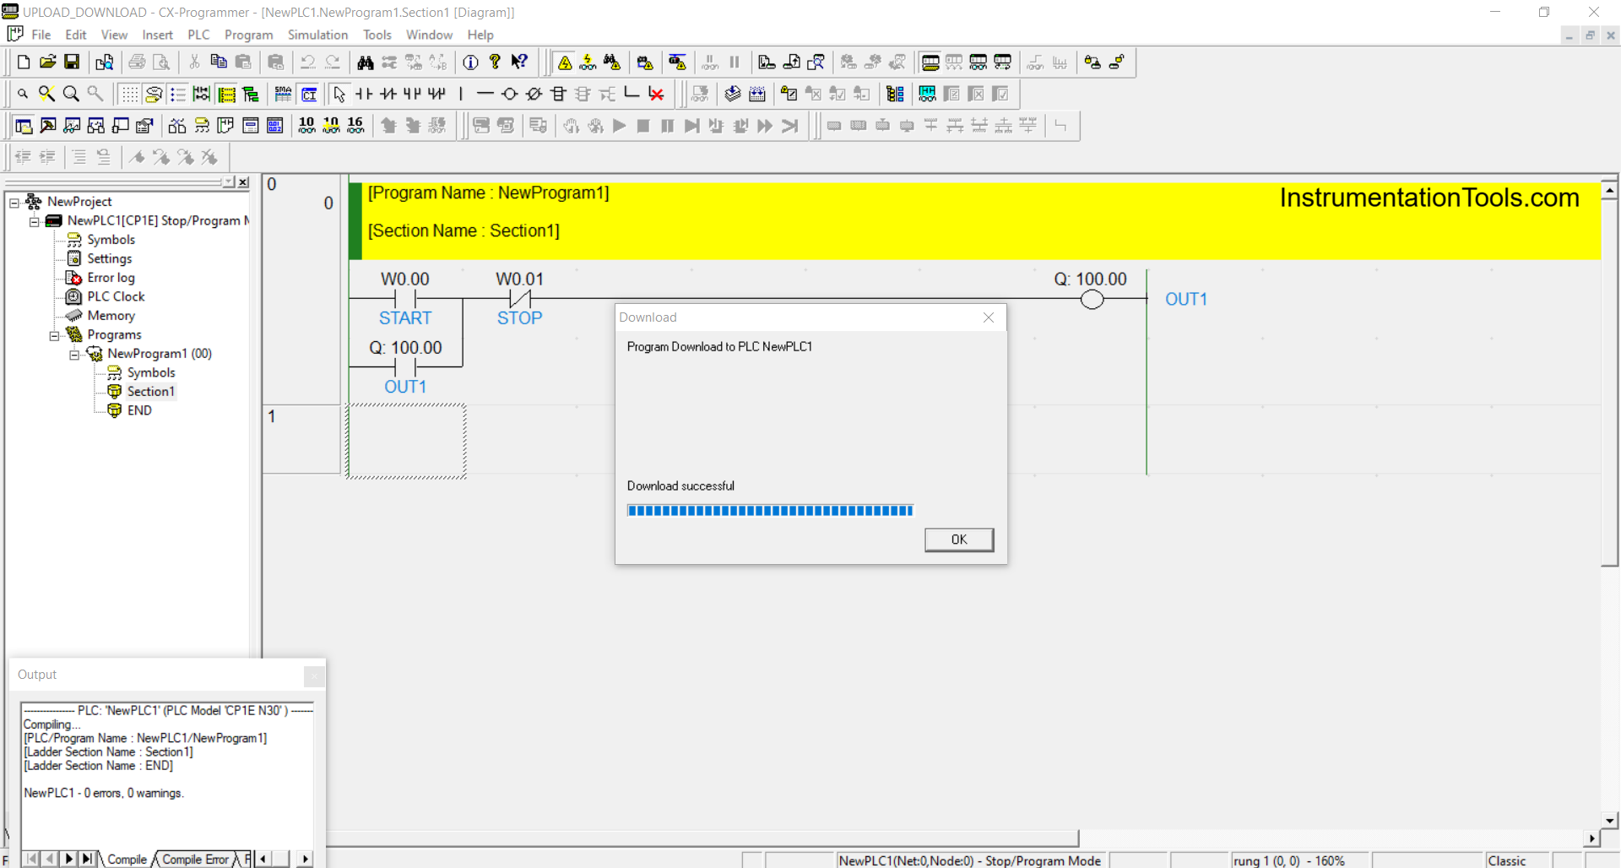Viewport: 1621px width, 868px height.
Task: Click the down arrow of vertical scrollbar
Action: 1609,820
